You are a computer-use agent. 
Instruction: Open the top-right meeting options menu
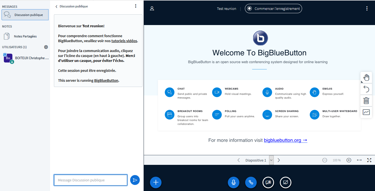pos(367,9)
